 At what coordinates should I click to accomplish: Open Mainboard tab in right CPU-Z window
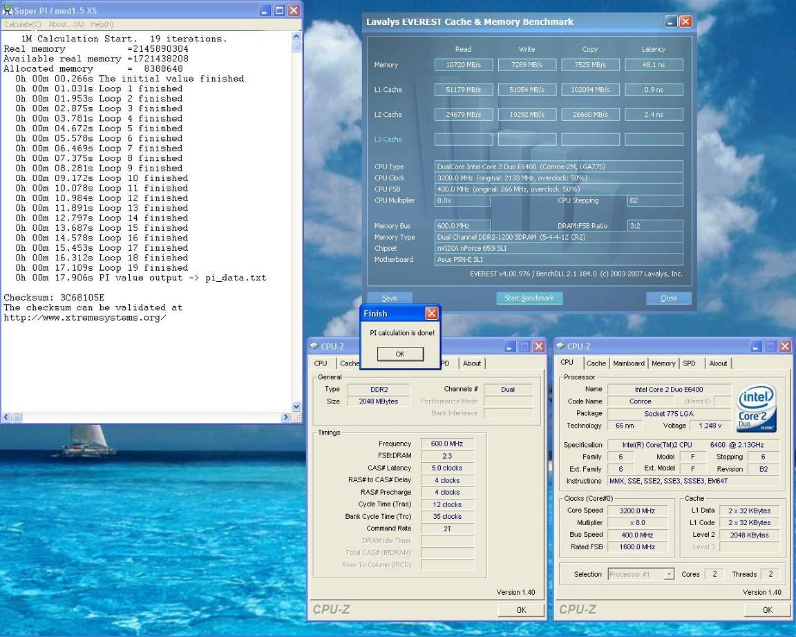click(629, 363)
